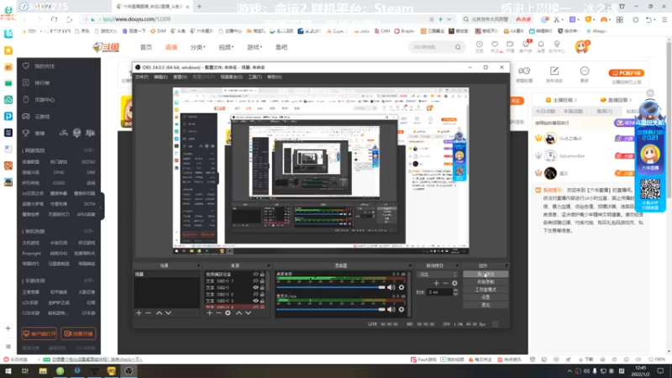This screenshot has width=672, height=378.
Task: Adjust mic/Aux volume slider
Action: [x=331, y=309]
